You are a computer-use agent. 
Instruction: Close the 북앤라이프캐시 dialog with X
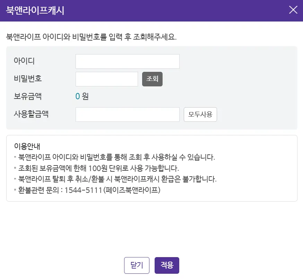[x=293, y=10]
